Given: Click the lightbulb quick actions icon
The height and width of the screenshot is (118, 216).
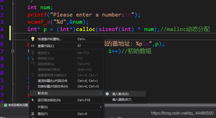Looking at the screenshot, I should pos(33,39).
